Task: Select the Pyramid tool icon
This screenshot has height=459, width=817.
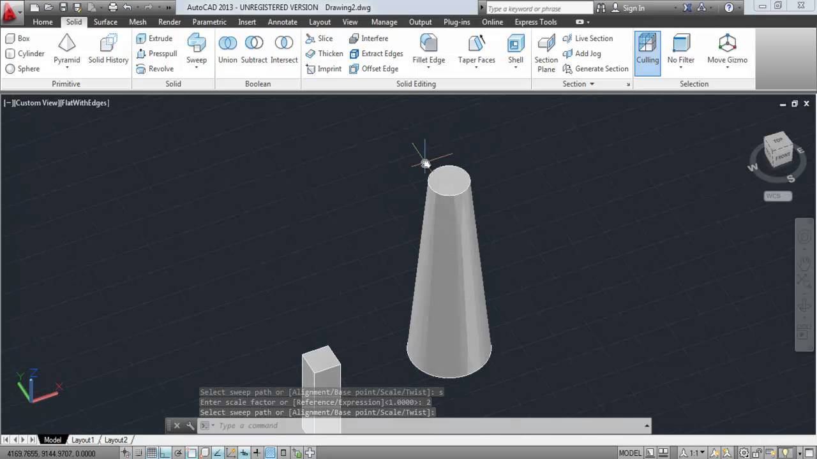Action: [x=67, y=43]
